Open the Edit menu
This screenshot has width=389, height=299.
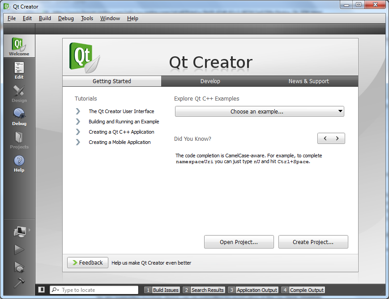click(x=27, y=18)
